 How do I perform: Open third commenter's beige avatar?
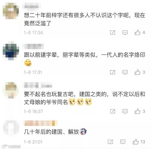tap(11, 90)
